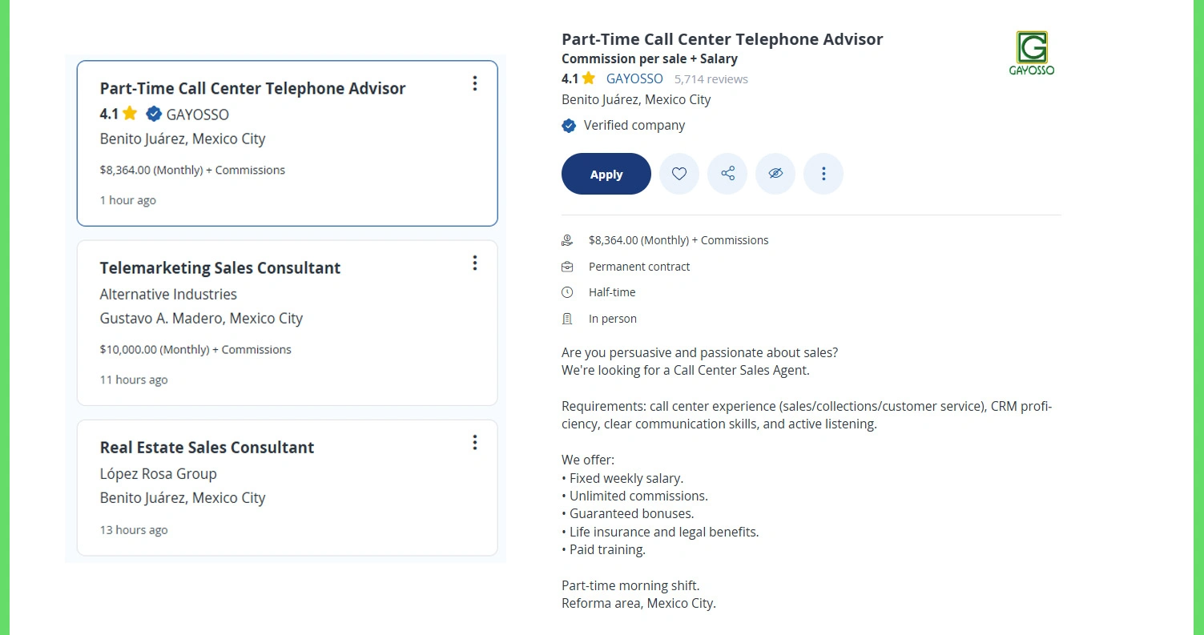The image size is (1204, 635).
Task: Open the GAYOSSO company link
Action: (x=634, y=78)
